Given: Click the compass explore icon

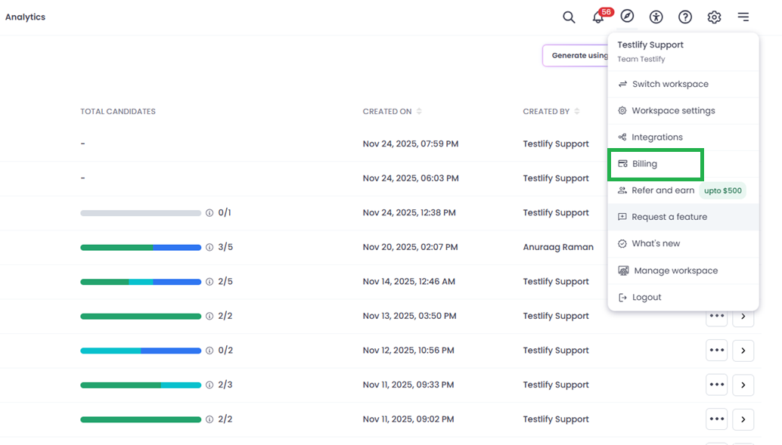Looking at the screenshot, I should click(x=627, y=16).
